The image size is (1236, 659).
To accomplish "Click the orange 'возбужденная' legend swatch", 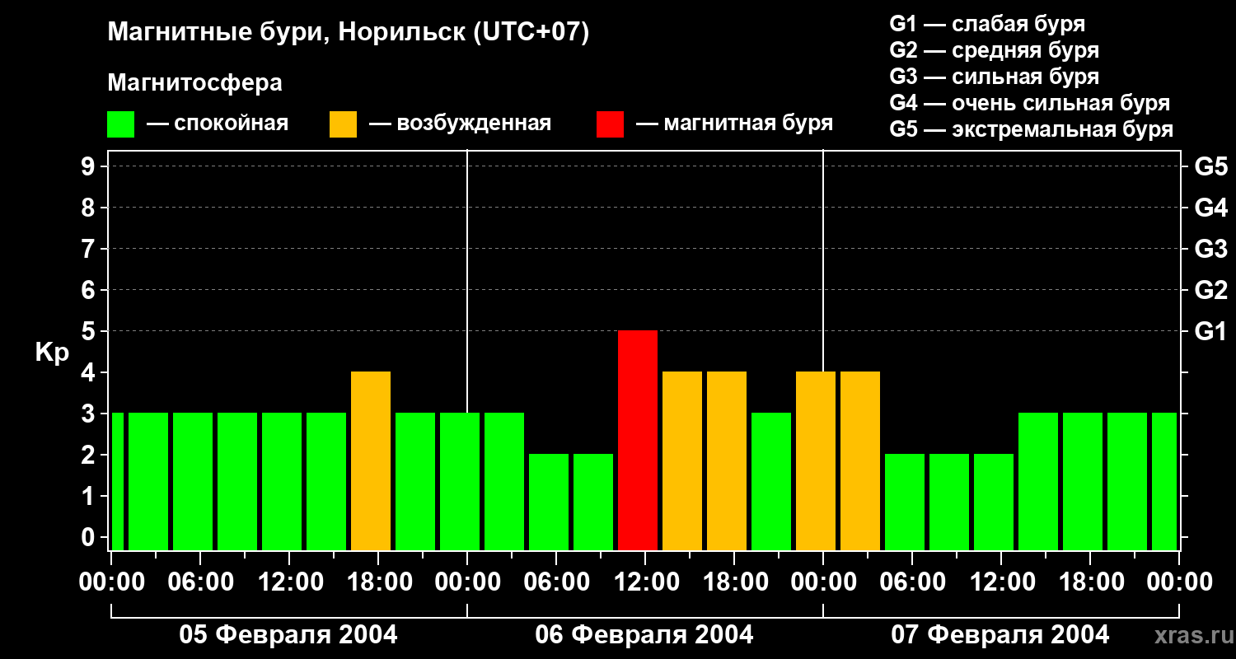I will click(343, 124).
